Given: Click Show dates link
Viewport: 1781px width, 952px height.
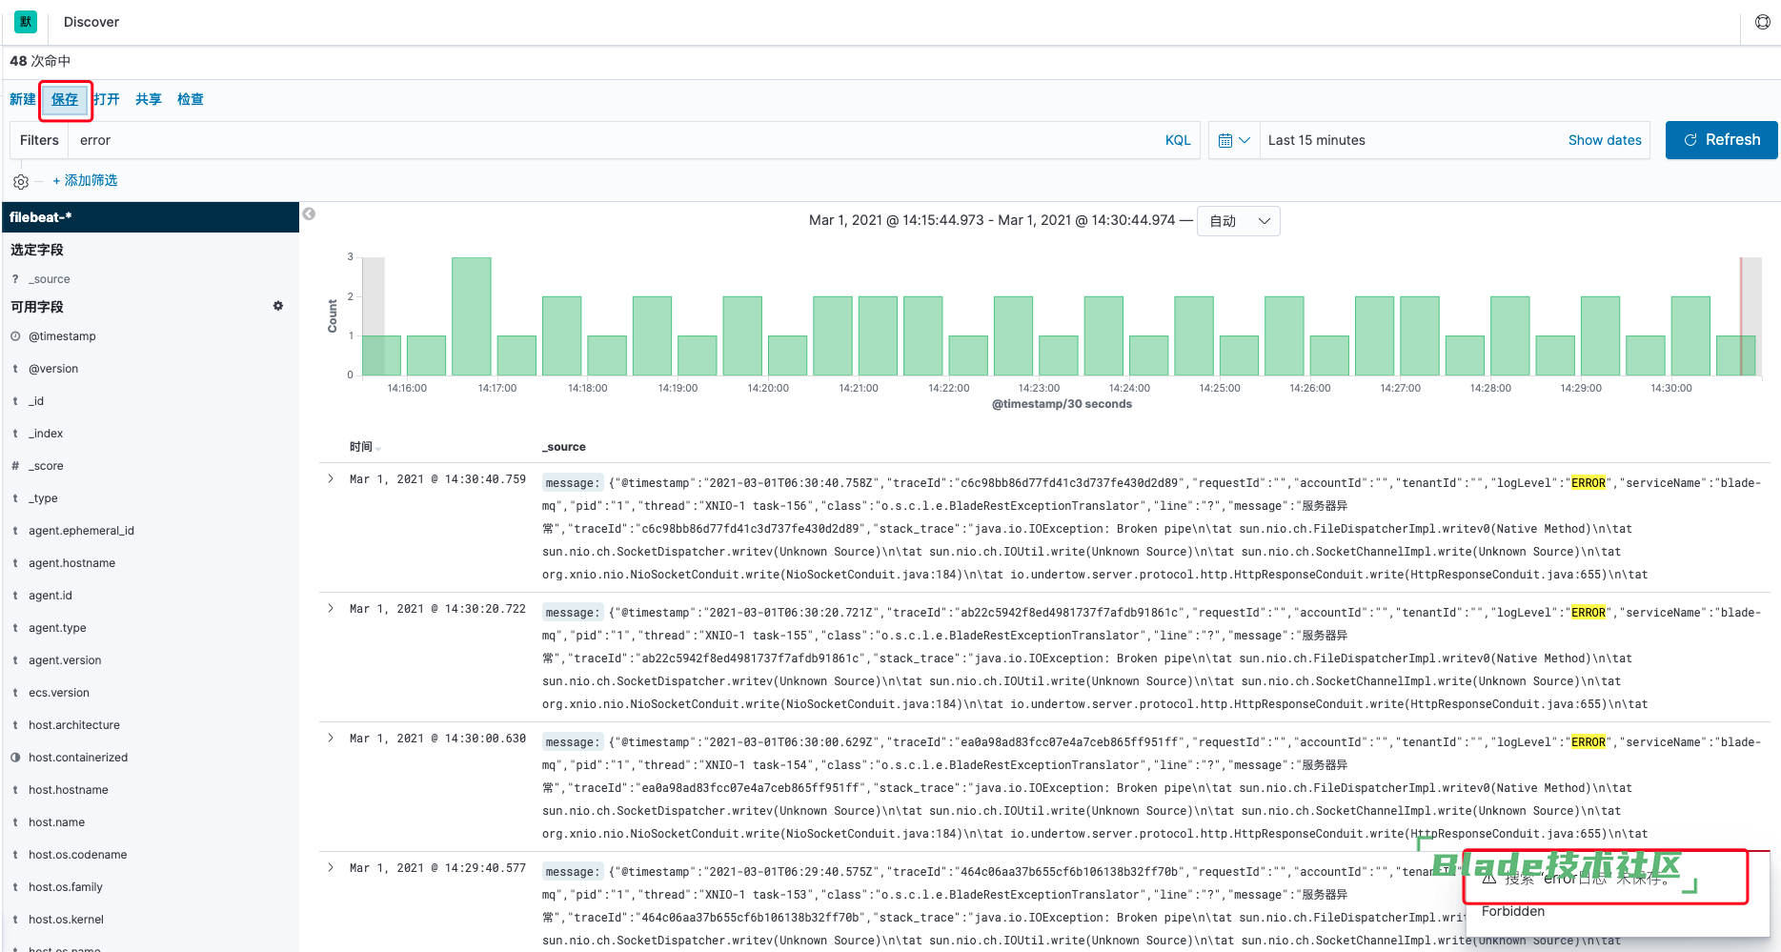Looking at the screenshot, I should coord(1605,140).
